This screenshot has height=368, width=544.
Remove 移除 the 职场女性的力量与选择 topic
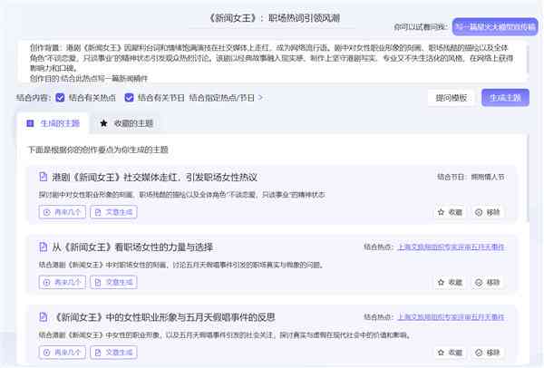point(488,282)
